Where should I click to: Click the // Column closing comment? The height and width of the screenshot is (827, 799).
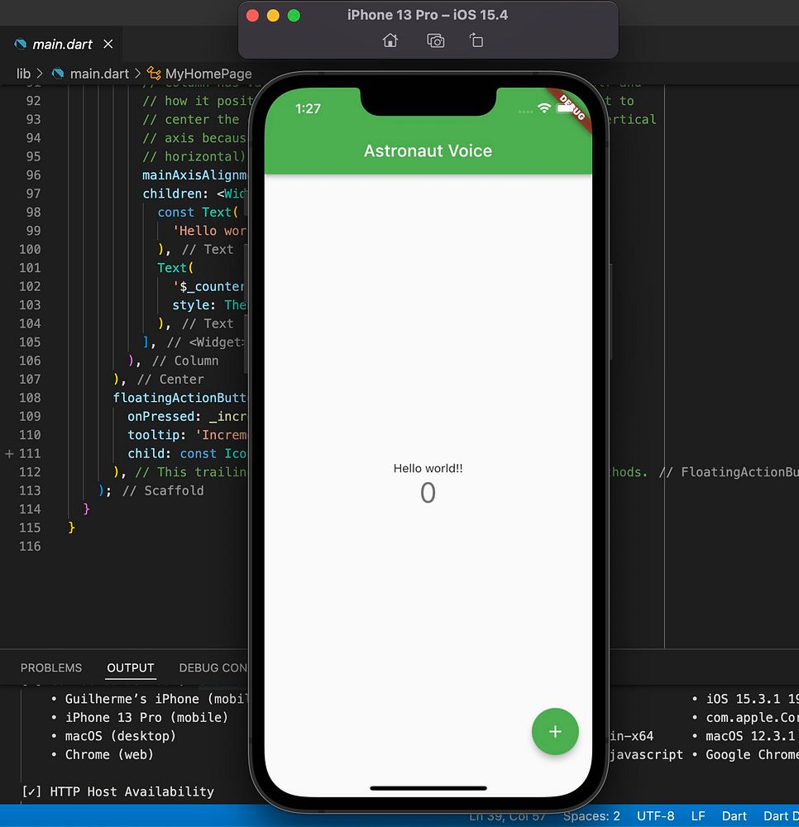tap(185, 361)
